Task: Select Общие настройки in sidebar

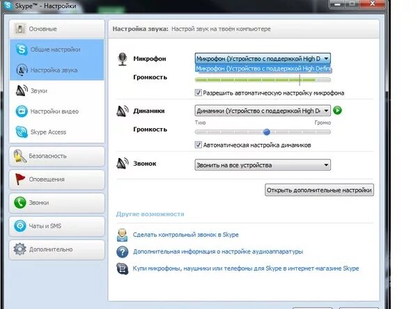Action: [57, 49]
